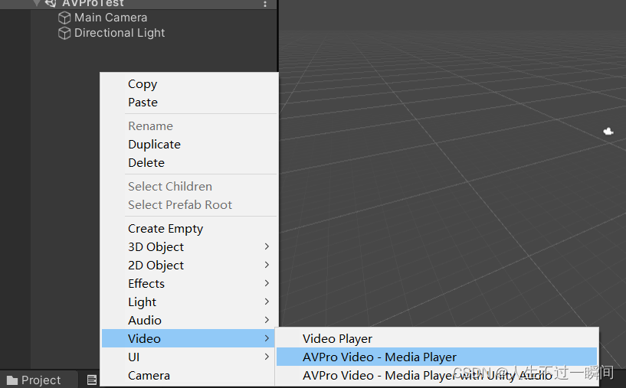Choose Create Empty from the context menu
This screenshot has height=388, width=626.
point(188,229)
